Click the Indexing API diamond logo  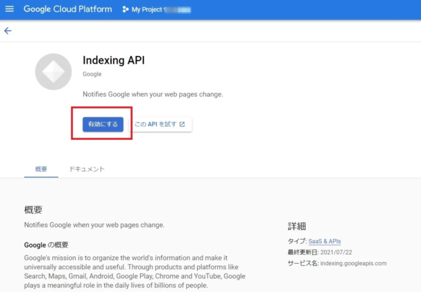pyautogui.click(x=54, y=72)
